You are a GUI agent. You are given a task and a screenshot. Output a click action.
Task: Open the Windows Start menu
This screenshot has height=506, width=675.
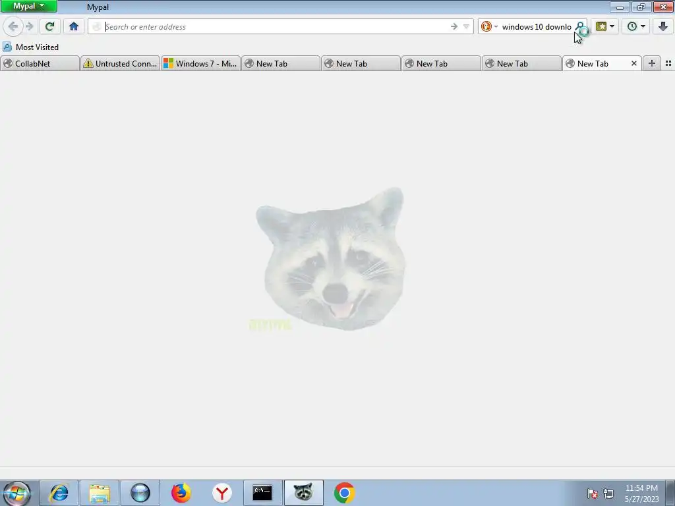coord(16,493)
